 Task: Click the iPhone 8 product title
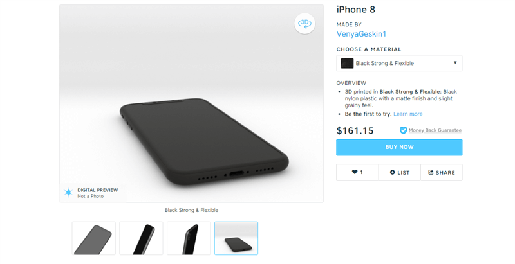point(356,10)
